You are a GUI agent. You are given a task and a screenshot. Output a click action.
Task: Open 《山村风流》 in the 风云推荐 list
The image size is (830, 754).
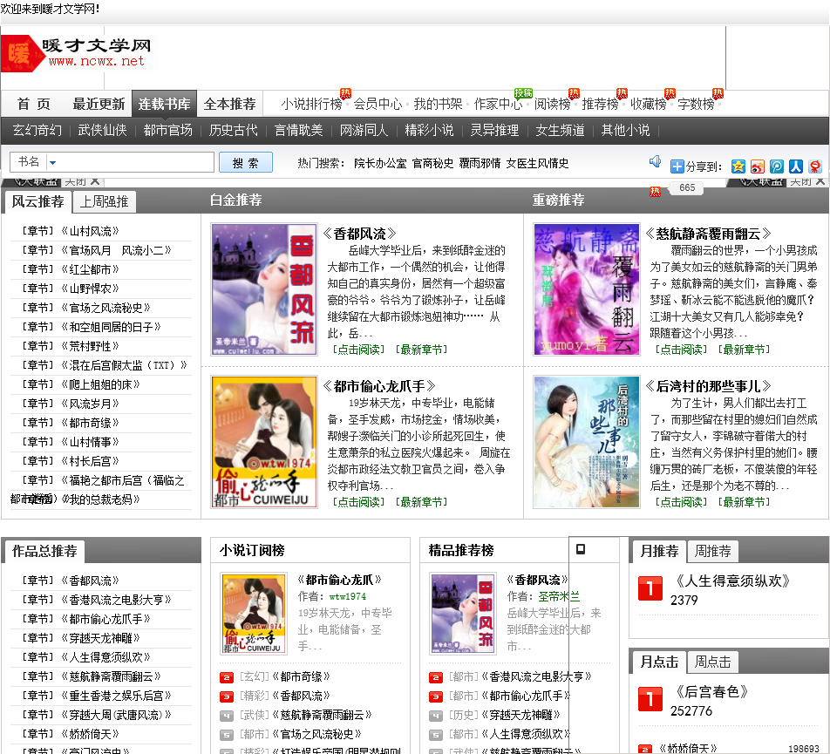pos(90,231)
